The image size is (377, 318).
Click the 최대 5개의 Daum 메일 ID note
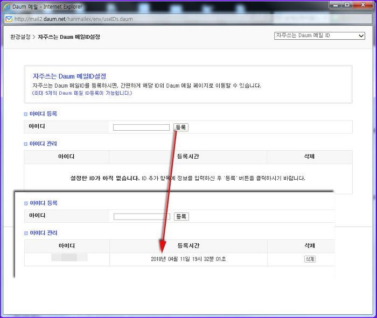click(x=82, y=93)
